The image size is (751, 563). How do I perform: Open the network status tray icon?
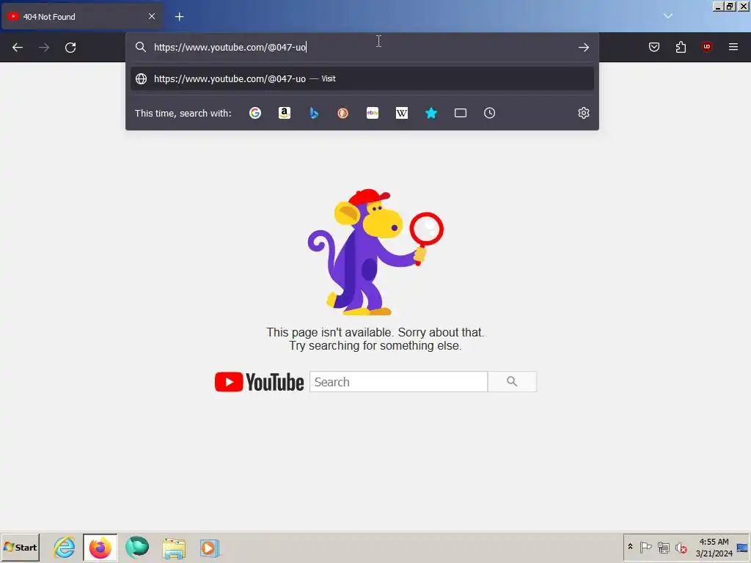point(663,547)
